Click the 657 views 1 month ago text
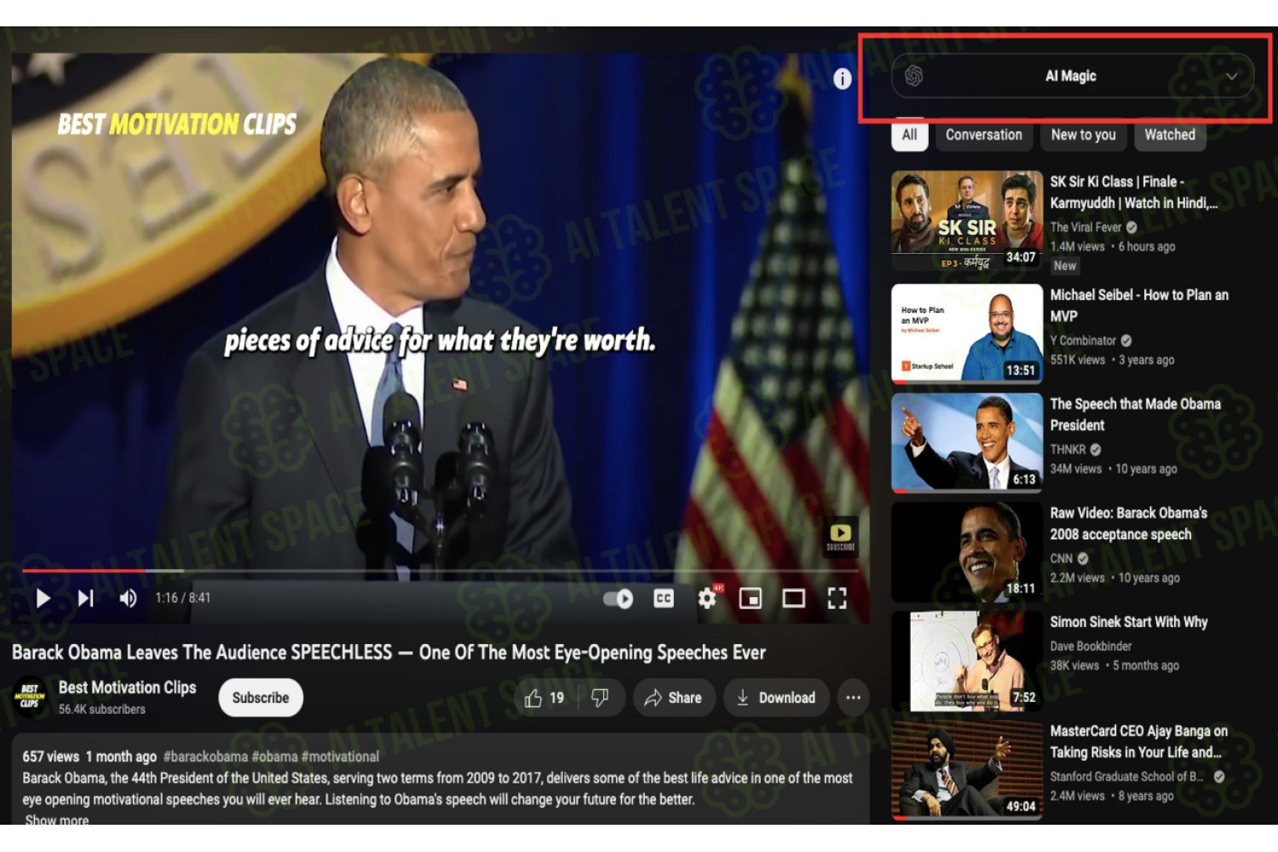 (89, 757)
